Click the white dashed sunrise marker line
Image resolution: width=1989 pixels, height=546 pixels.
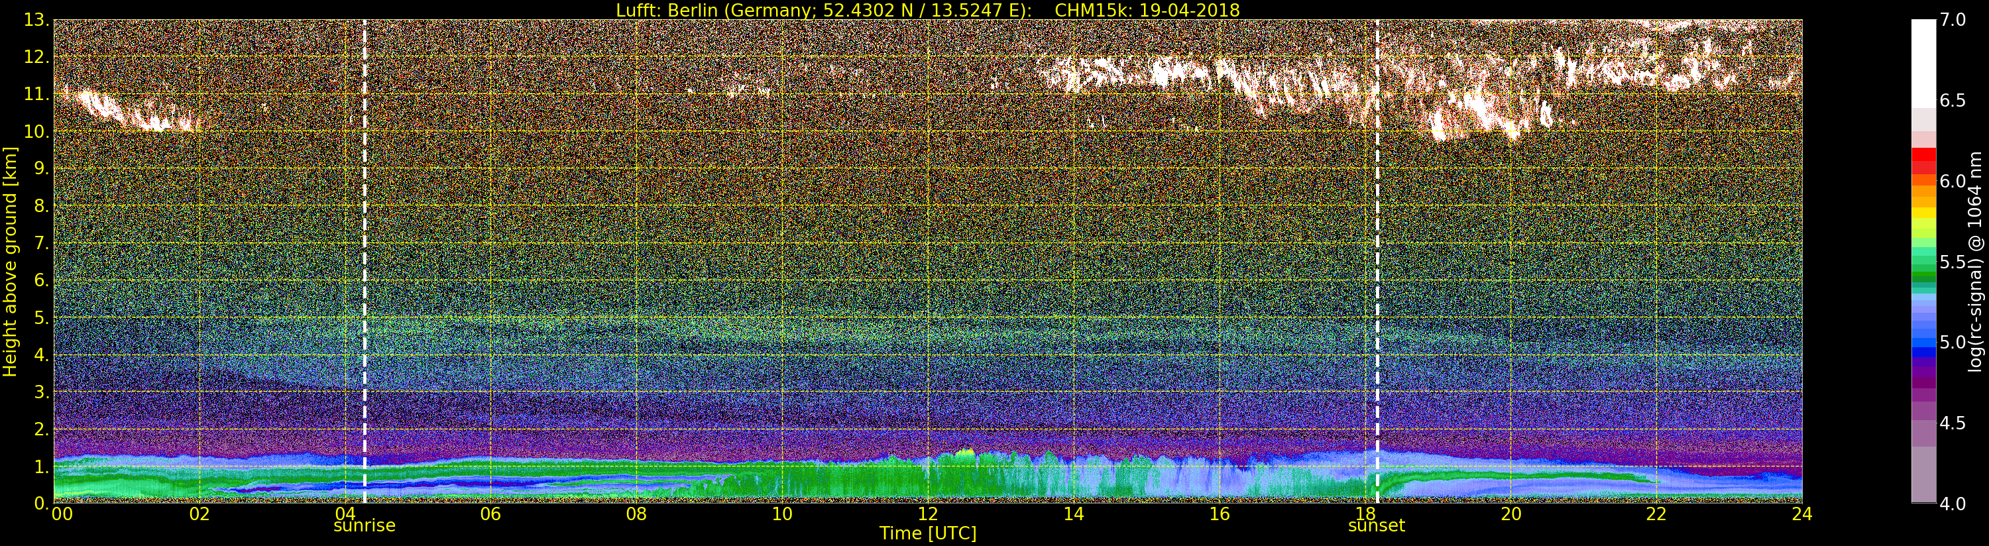(x=365, y=261)
